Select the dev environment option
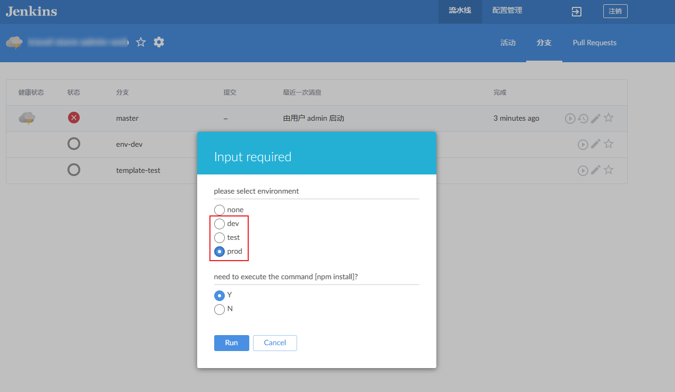675x392 pixels. [219, 224]
